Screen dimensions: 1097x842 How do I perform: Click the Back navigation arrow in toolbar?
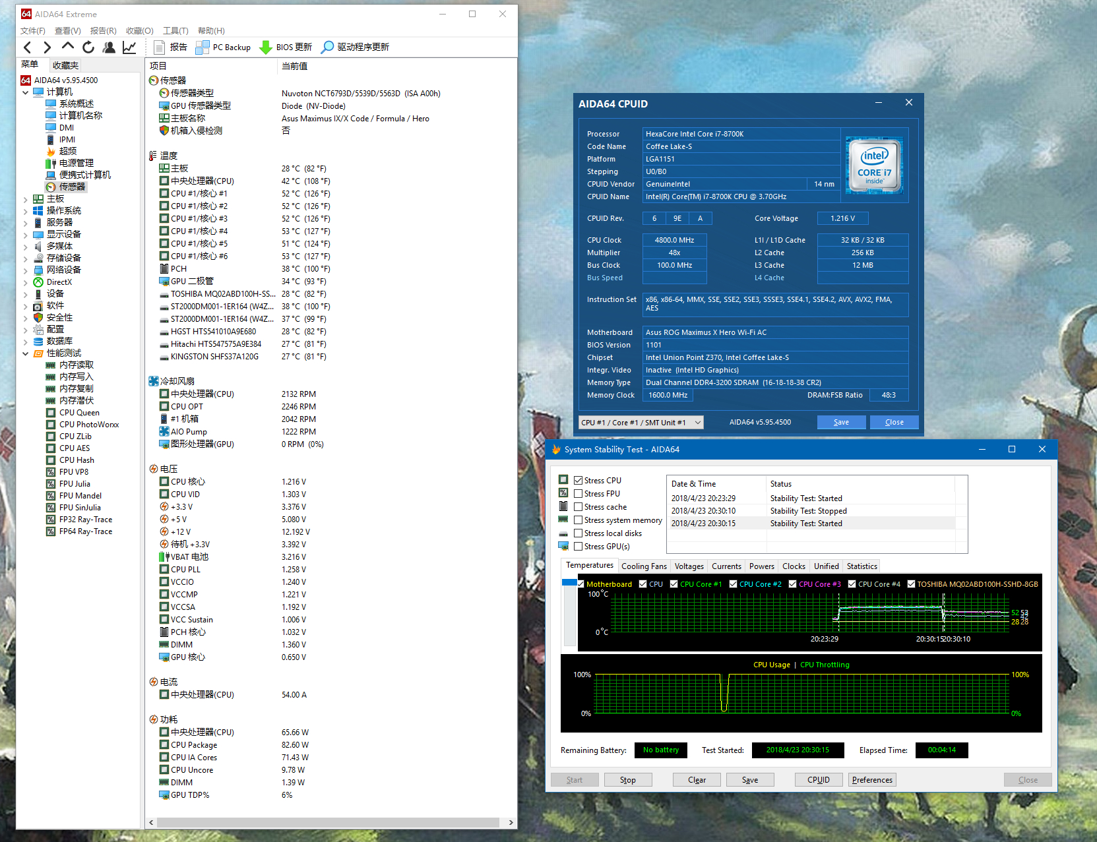(x=27, y=47)
